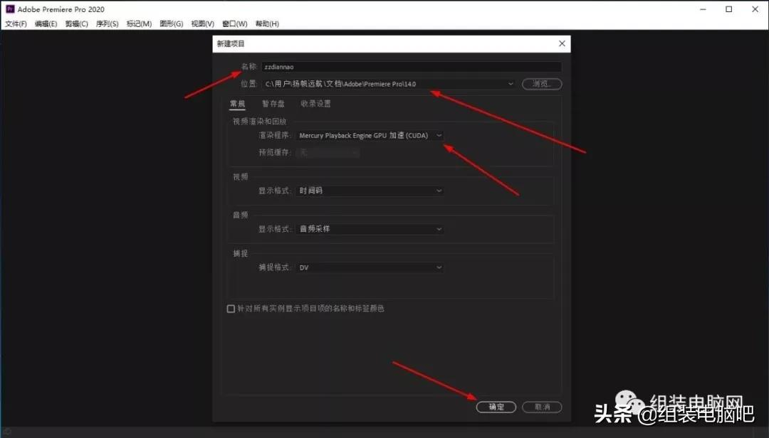The height and width of the screenshot is (438, 769).
Task: Enable the show item names and label colors checkbox
Action: coord(231,308)
